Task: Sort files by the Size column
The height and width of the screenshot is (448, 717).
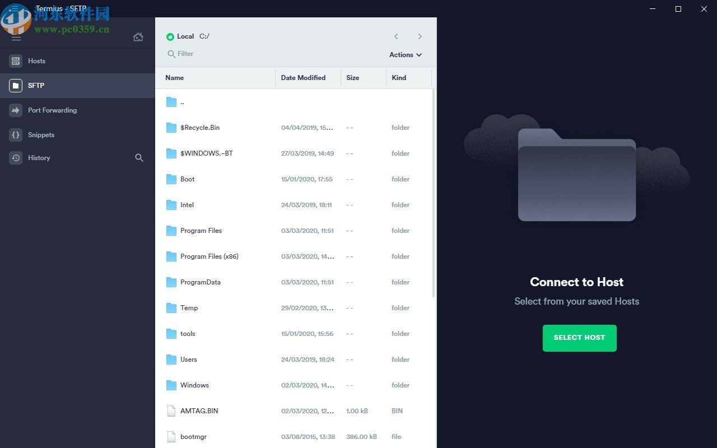Action: (x=364, y=78)
